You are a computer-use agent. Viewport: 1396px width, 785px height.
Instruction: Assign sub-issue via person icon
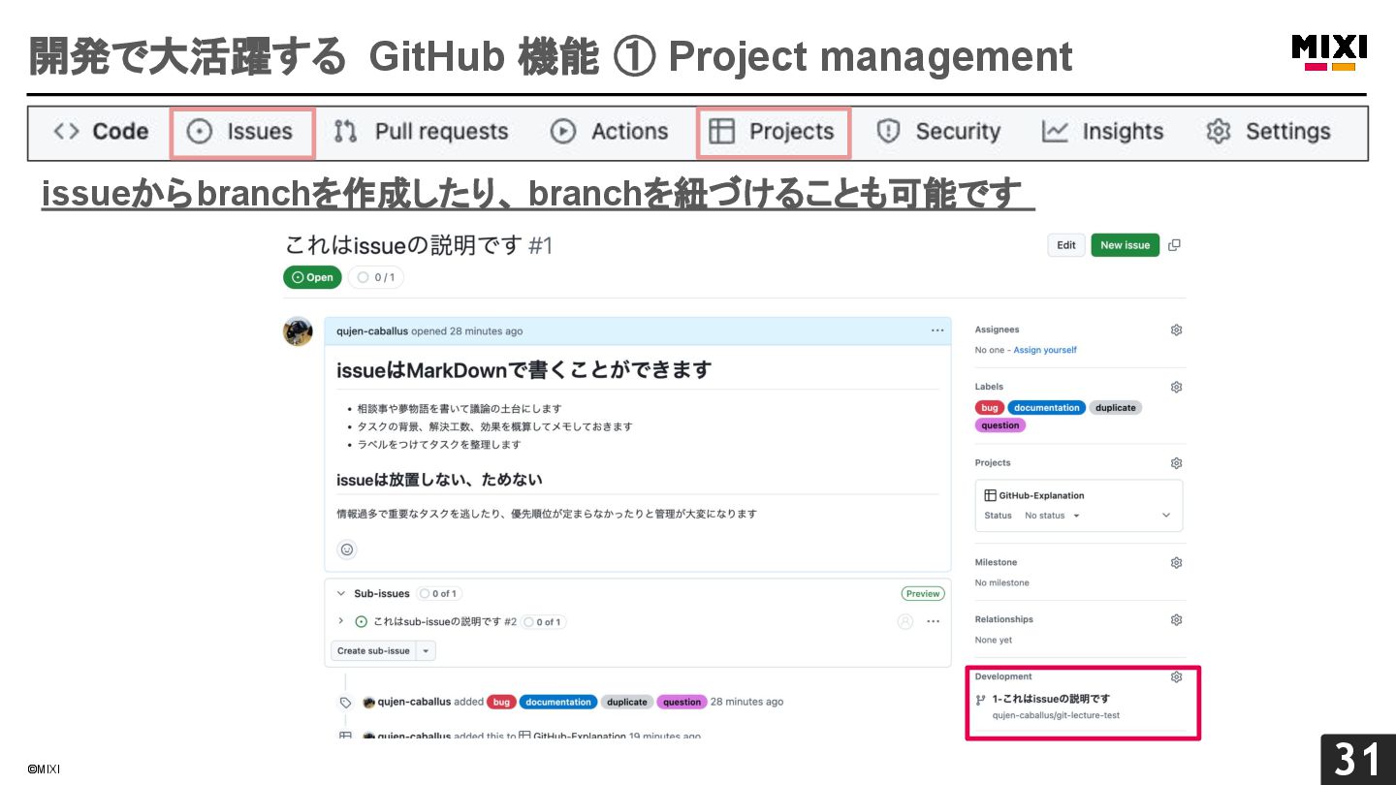click(x=905, y=622)
